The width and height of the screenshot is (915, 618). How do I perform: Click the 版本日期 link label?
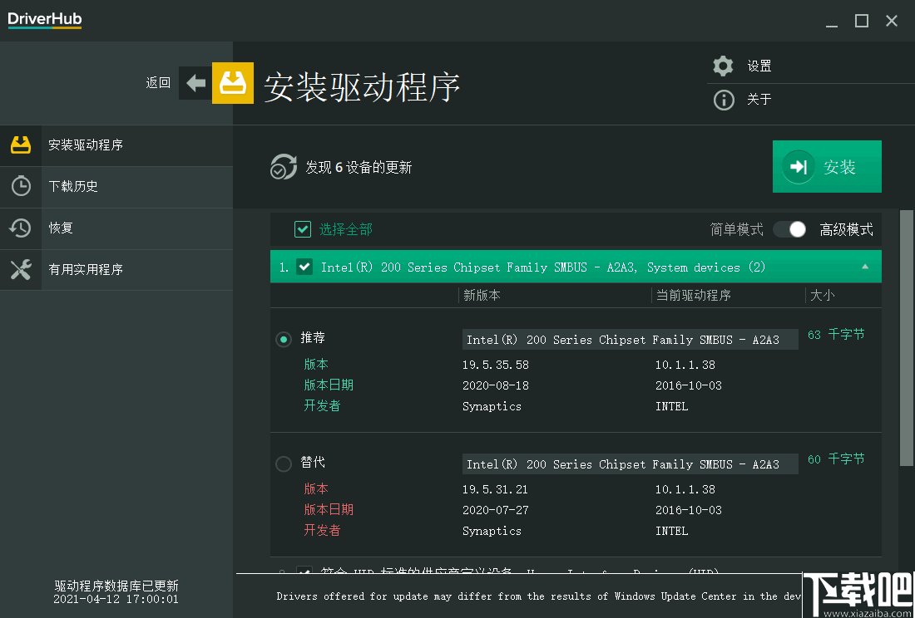pos(328,385)
